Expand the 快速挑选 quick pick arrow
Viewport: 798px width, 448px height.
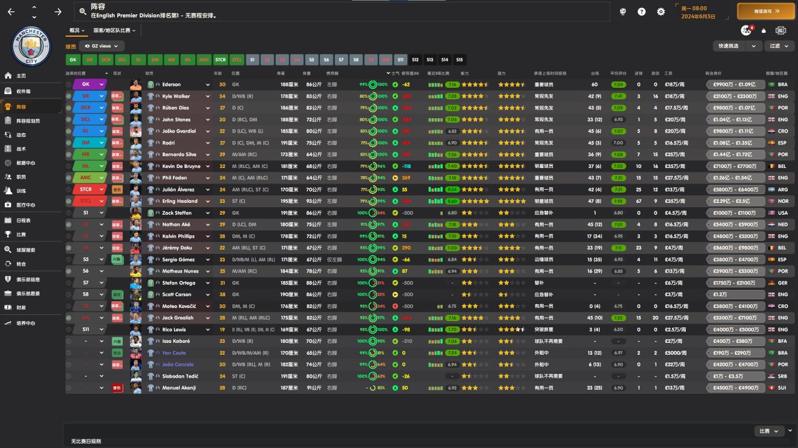[x=753, y=46]
